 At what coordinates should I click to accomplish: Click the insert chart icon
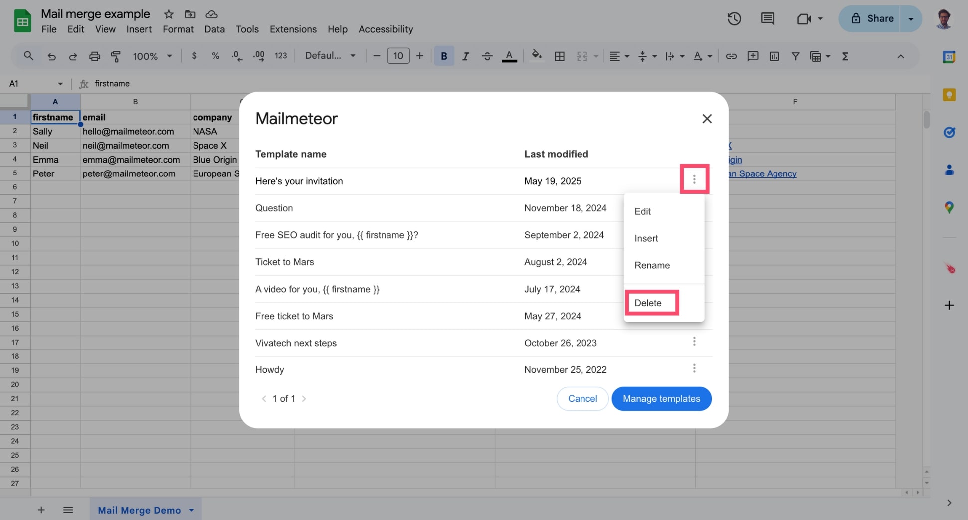point(774,56)
